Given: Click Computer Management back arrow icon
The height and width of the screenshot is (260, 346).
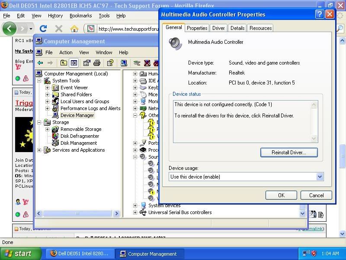Looking at the screenshot, I should [x=40, y=63].
